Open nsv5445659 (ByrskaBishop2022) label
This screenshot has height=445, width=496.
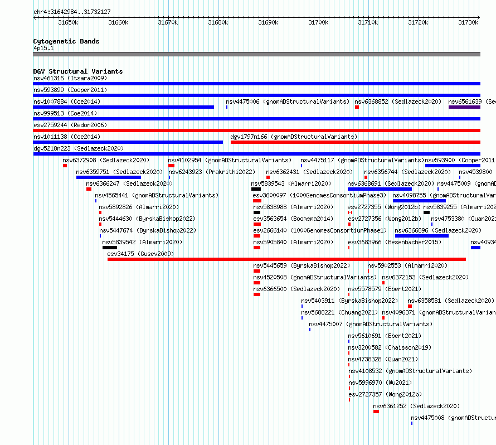(x=302, y=265)
